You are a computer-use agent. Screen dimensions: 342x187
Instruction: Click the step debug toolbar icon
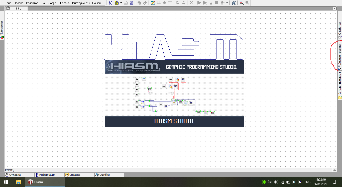pyautogui.click(x=211, y=3)
